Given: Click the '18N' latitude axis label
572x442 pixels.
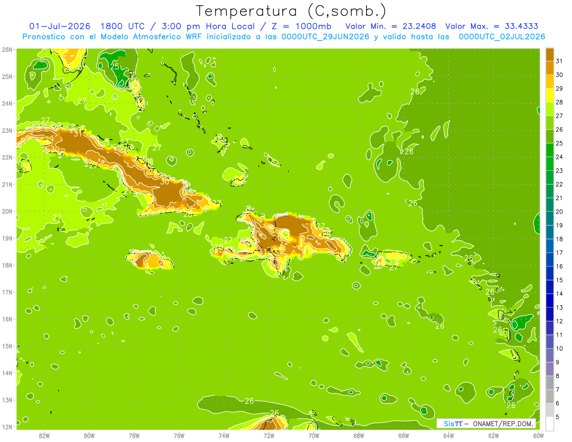Looking at the screenshot, I should (7, 265).
